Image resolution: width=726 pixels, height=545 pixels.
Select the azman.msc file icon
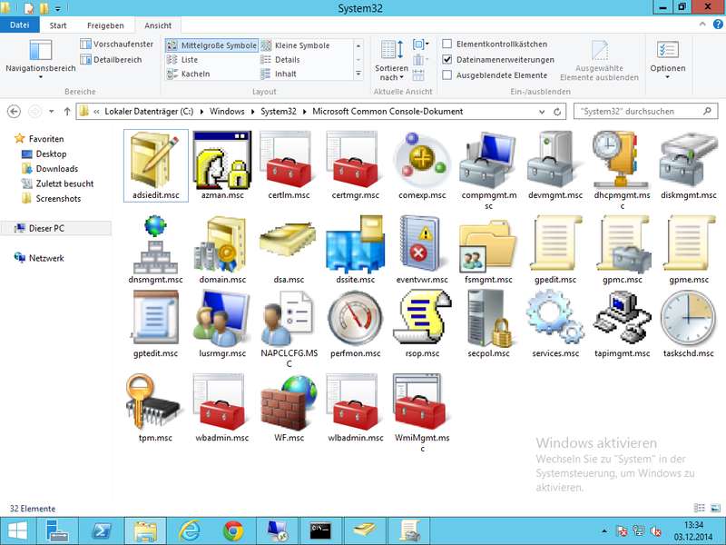click(221, 160)
